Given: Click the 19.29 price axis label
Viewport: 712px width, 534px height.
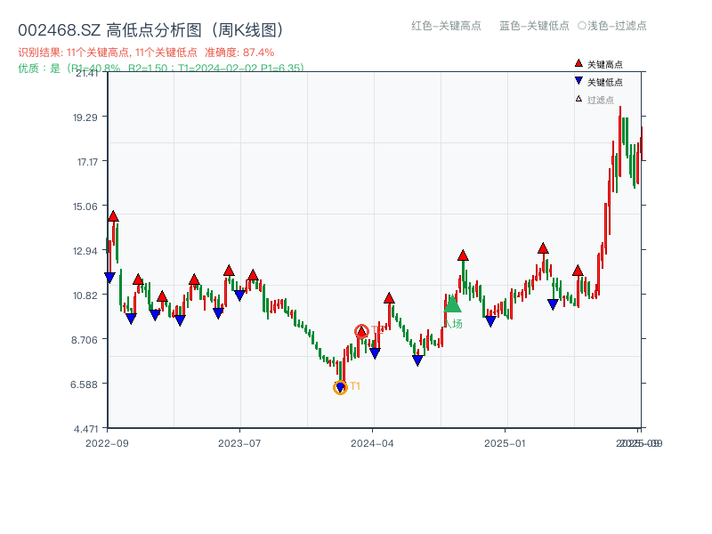Looking at the screenshot, I should (x=85, y=117).
